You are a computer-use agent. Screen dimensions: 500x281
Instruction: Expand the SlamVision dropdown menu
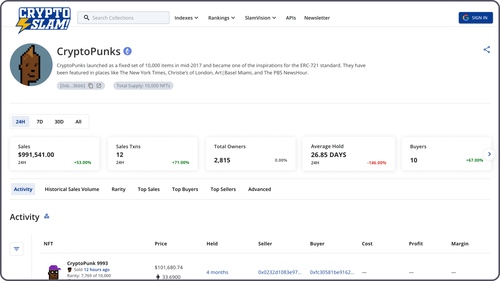click(260, 18)
